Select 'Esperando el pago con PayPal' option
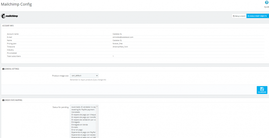This screenshot has width=269, height=138. coord(83,132)
